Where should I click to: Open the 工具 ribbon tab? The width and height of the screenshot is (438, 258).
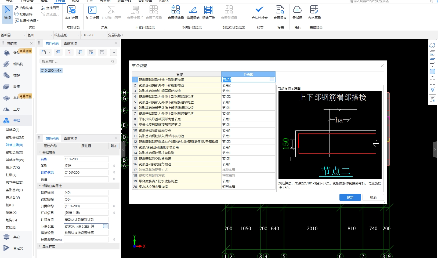tap(89, 1)
